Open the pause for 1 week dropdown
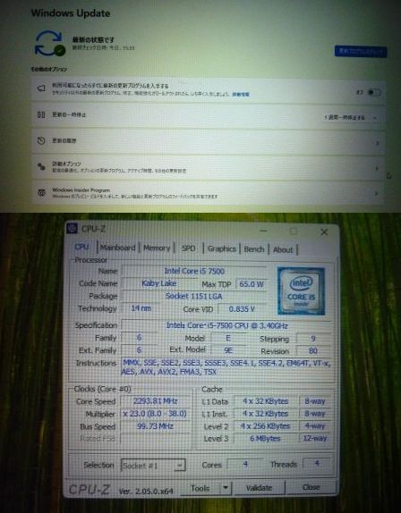 pos(351,117)
